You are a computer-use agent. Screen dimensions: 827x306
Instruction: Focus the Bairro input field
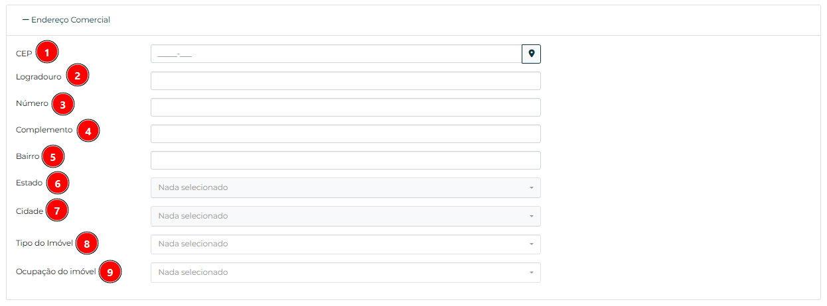(345, 160)
